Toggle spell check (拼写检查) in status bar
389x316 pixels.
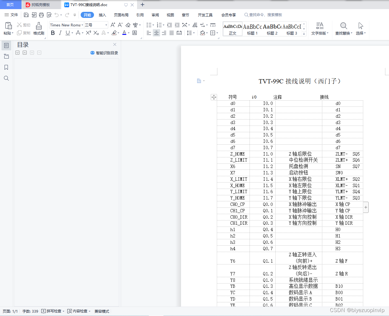[x=53, y=311]
